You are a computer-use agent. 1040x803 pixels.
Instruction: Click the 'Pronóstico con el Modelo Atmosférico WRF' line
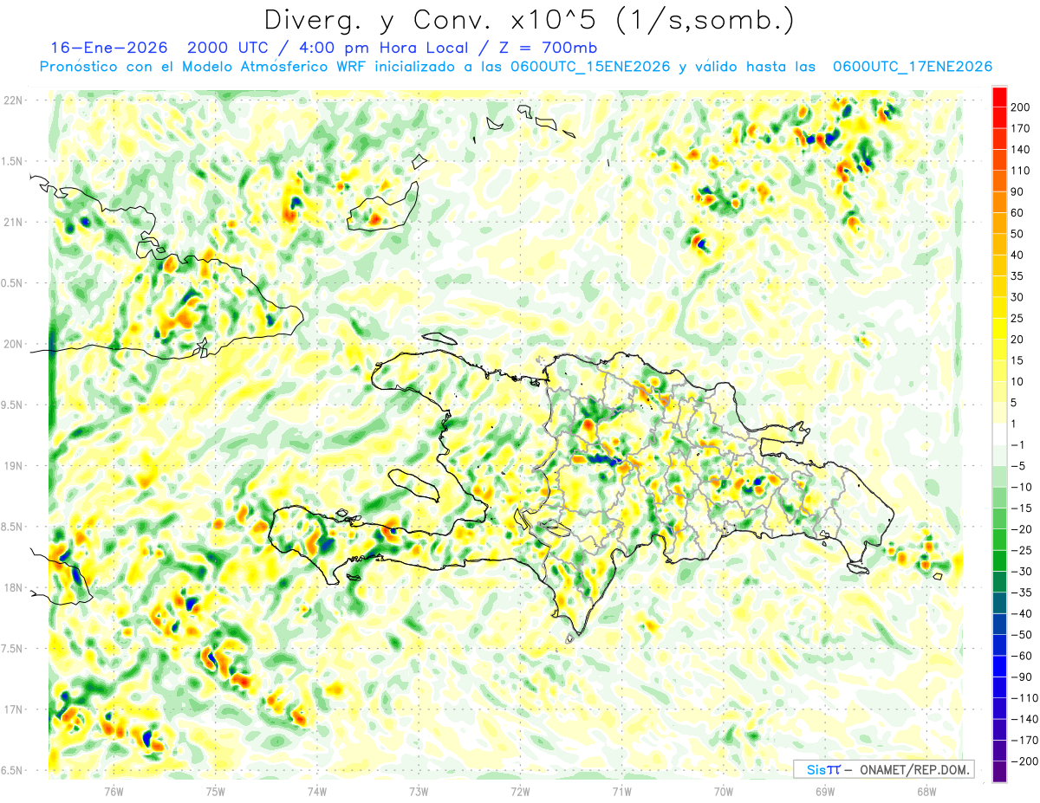click(204, 67)
